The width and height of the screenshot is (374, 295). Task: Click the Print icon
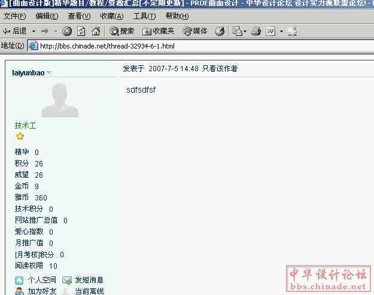pos(256,31)
